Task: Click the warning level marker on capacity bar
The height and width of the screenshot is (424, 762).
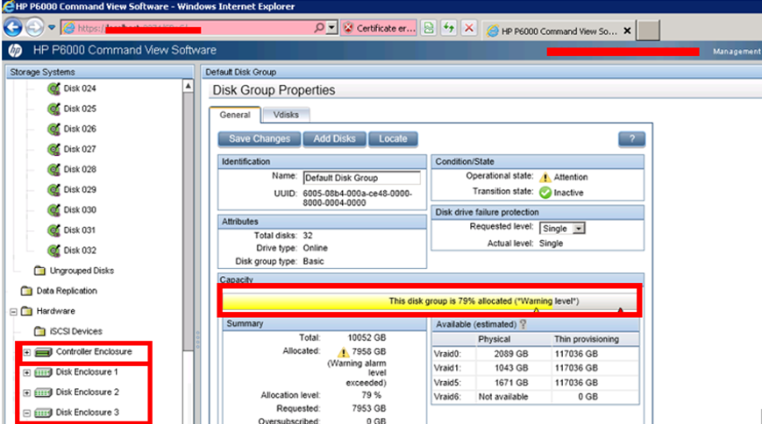Action: [x=536, y=309]
